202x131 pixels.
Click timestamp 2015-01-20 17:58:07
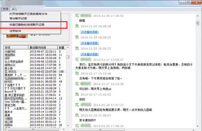coord(96,115)
